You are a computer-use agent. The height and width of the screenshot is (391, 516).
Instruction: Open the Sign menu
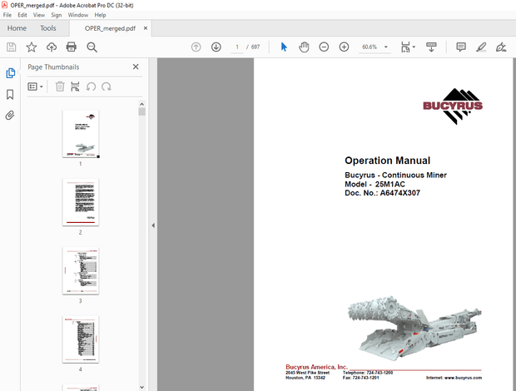click(57, 15)
